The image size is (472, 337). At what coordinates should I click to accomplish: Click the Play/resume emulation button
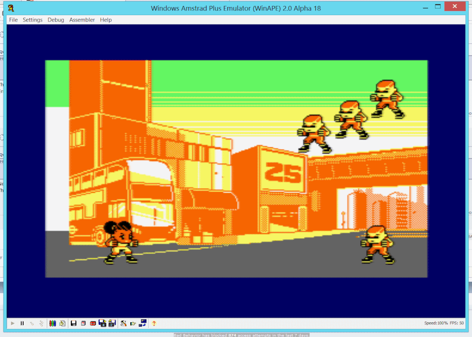click(12, 324)
